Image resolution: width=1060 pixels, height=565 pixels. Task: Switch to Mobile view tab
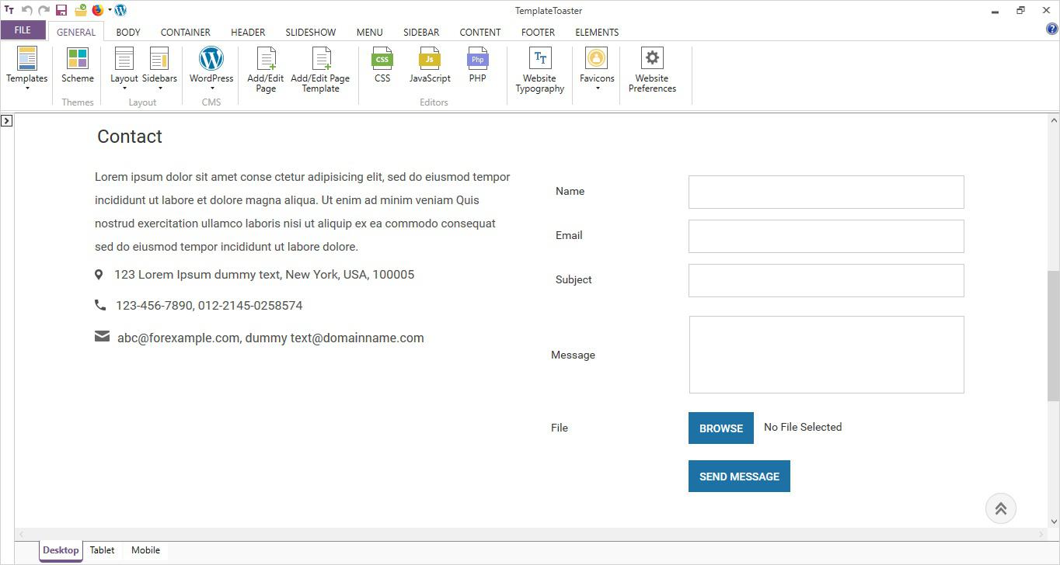(x=145, y=550)
